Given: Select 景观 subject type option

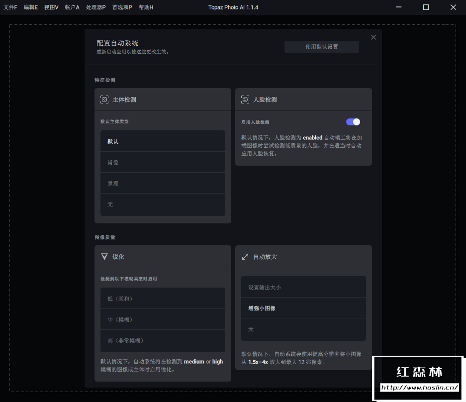Looking at the screenshot, I should [163, 183].
